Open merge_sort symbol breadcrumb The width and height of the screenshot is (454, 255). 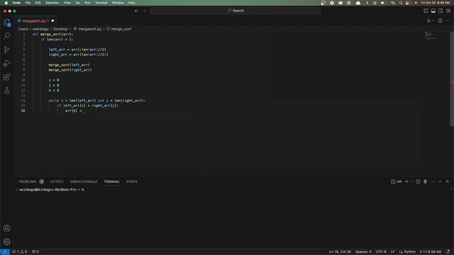point(118,29)
